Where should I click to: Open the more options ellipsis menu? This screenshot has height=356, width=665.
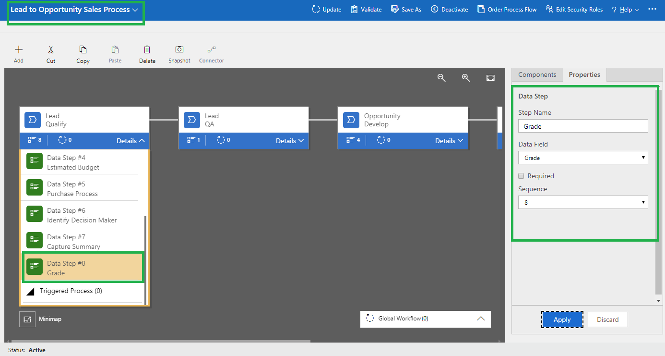tap(652, 9)
